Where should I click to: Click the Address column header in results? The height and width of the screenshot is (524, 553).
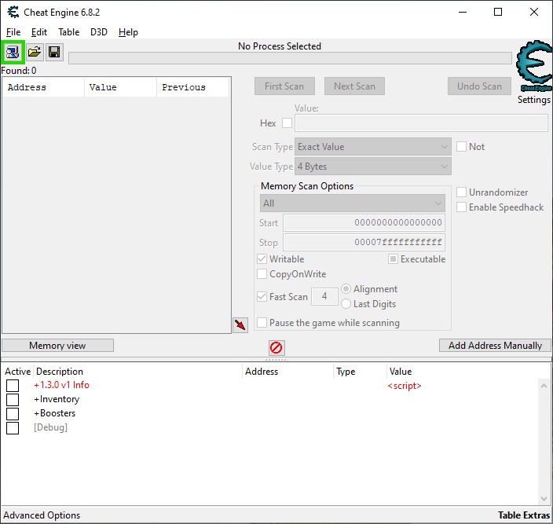click(x=43, y=87)
